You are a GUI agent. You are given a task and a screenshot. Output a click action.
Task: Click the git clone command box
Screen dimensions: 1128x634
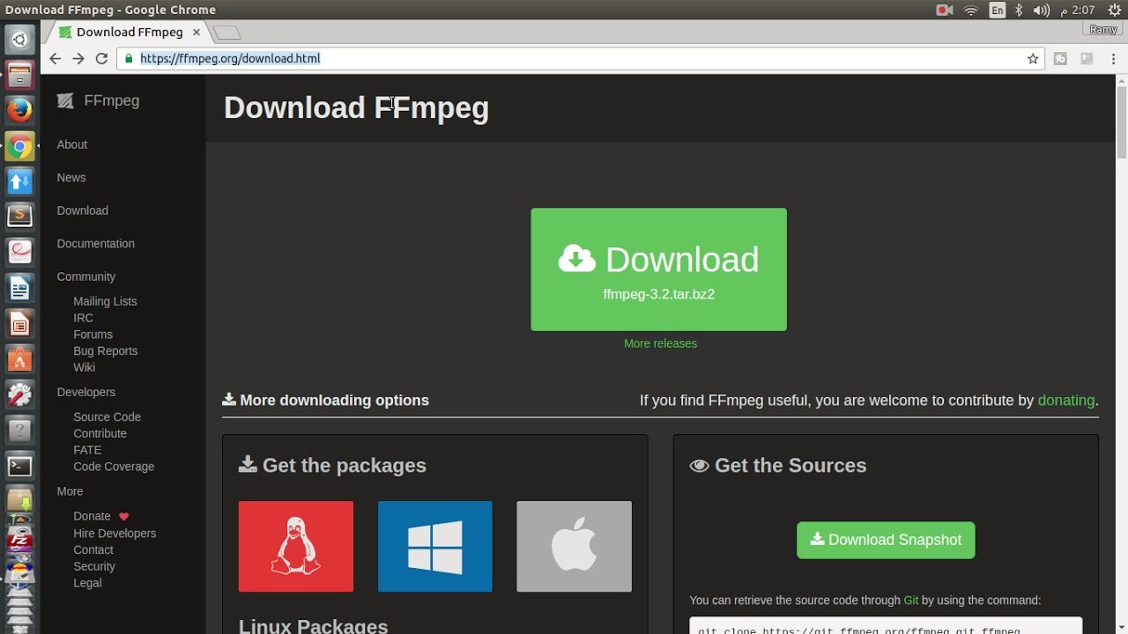point(886,626)
